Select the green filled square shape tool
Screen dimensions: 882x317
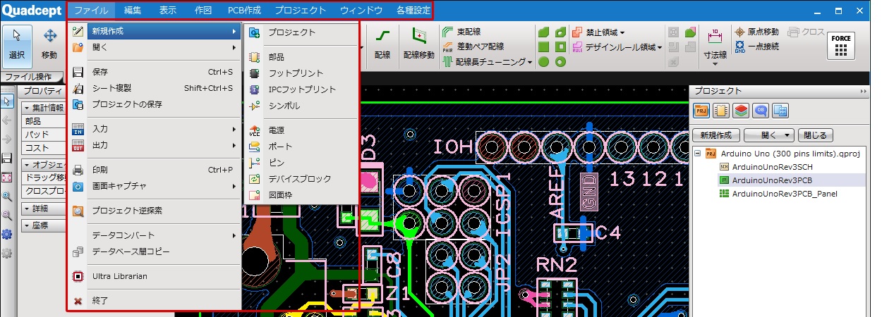click(x=544, y=47)
